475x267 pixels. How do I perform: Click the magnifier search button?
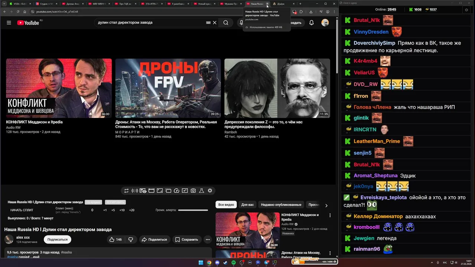tap(226, 23)
